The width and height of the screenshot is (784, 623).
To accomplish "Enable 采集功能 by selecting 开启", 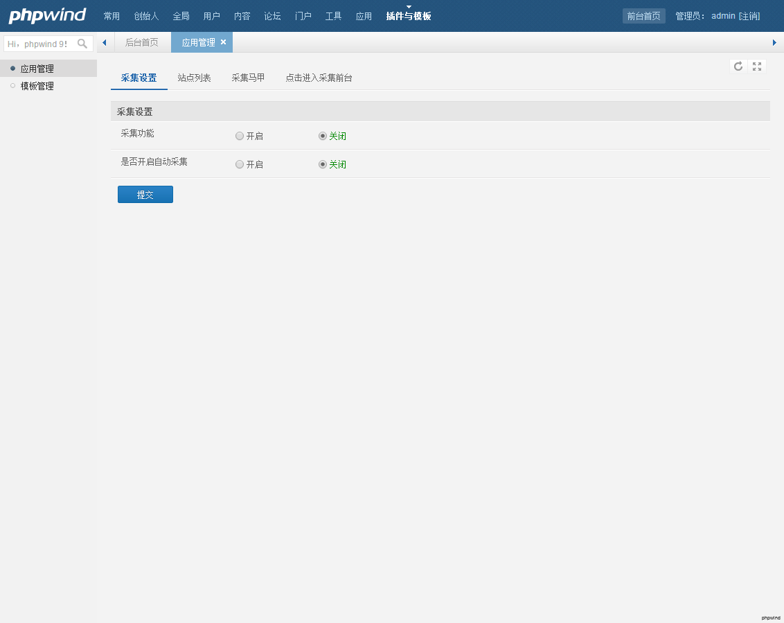I will pyautogui.click(x=240, y=137).
